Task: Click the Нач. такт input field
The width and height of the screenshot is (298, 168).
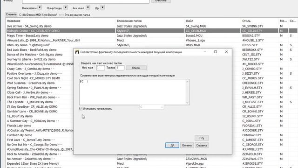Action: click(101, 68)
